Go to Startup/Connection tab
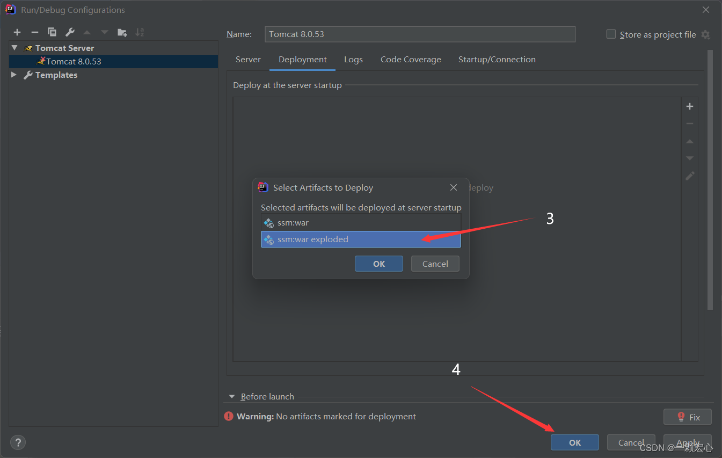 [497, 60]
